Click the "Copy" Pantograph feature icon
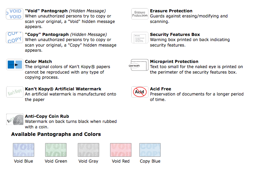The width and height of the screenshot is (268, 178). tap(14, 37)
